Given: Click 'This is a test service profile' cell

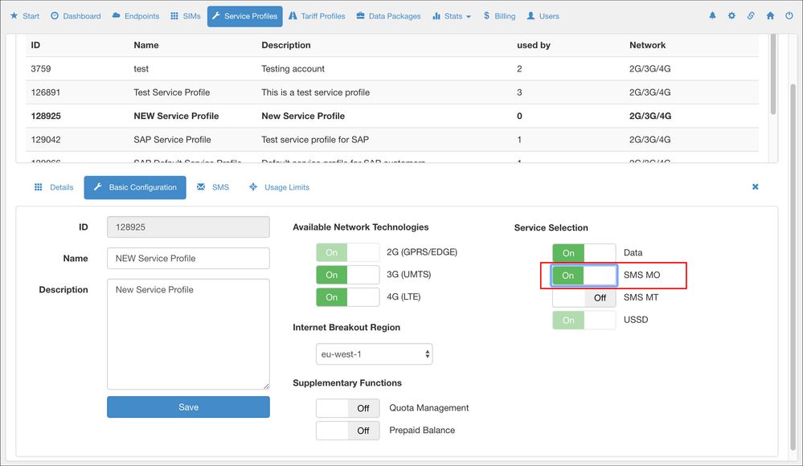Looking at the screenshot, I should (315, 92).
